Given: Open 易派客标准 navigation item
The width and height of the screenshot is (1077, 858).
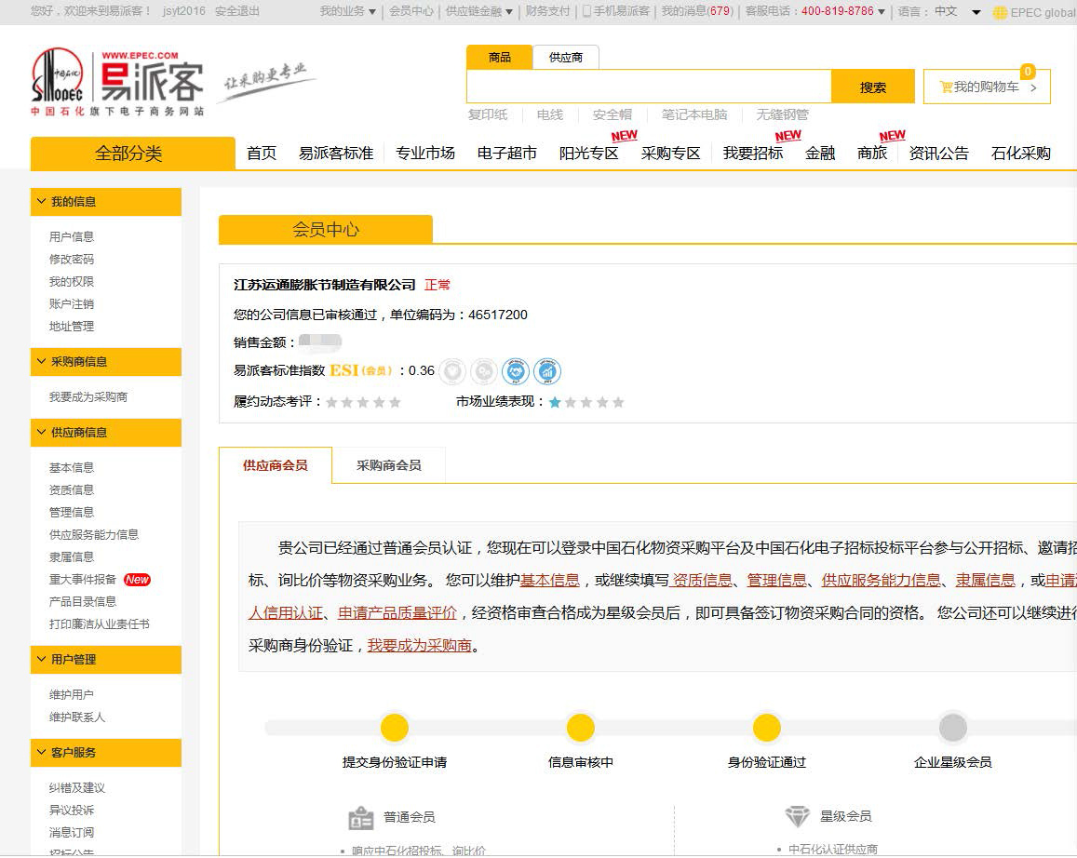Looking at the screenshot, I should [336, 153].
